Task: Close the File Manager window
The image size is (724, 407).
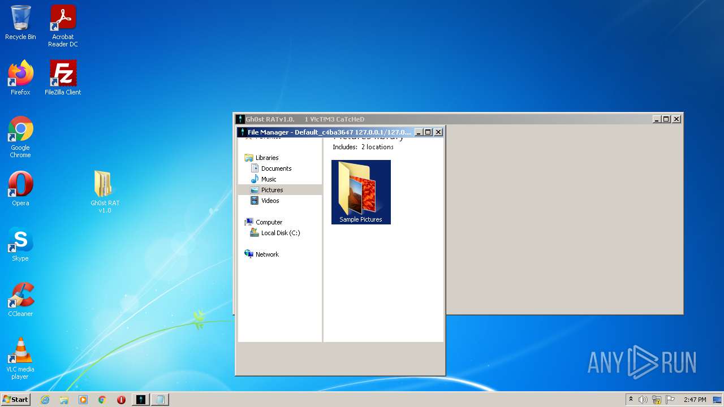Action: [x=438, y=132]
